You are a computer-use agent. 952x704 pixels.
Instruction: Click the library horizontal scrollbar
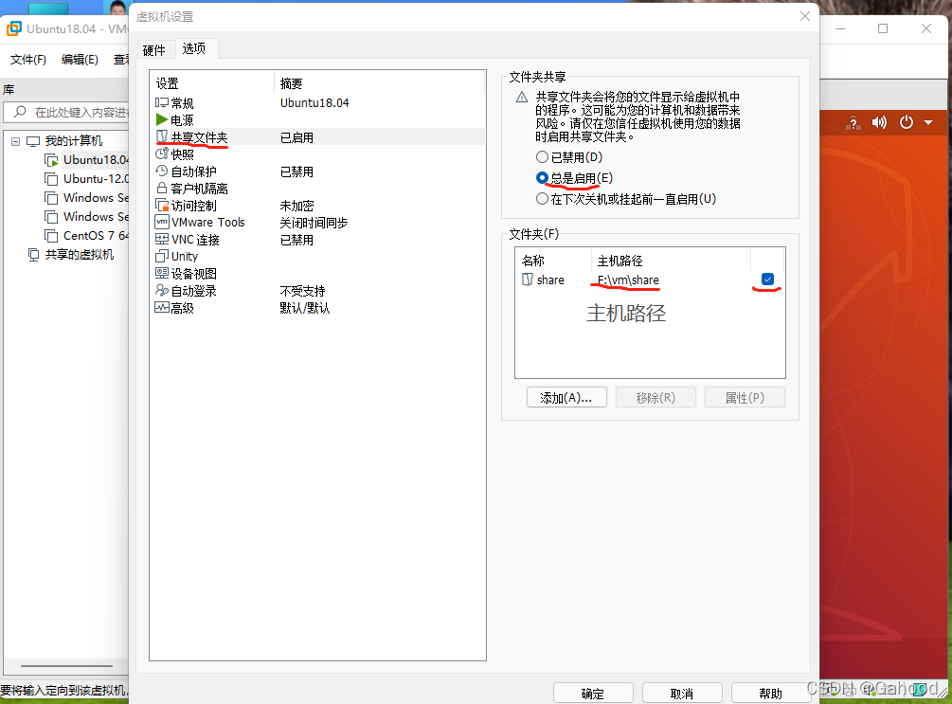click(x=67, y=666)
